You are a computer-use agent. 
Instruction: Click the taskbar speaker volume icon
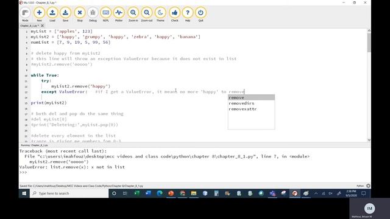[x=330, y=193]
